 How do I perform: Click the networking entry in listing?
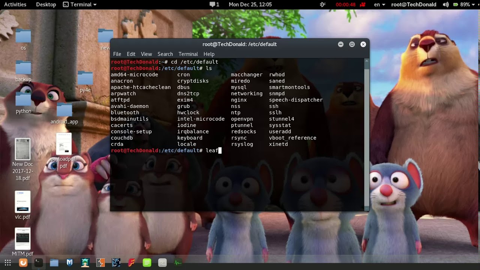tap(247, 93)
